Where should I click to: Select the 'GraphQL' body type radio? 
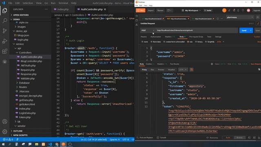click(206, 42)
